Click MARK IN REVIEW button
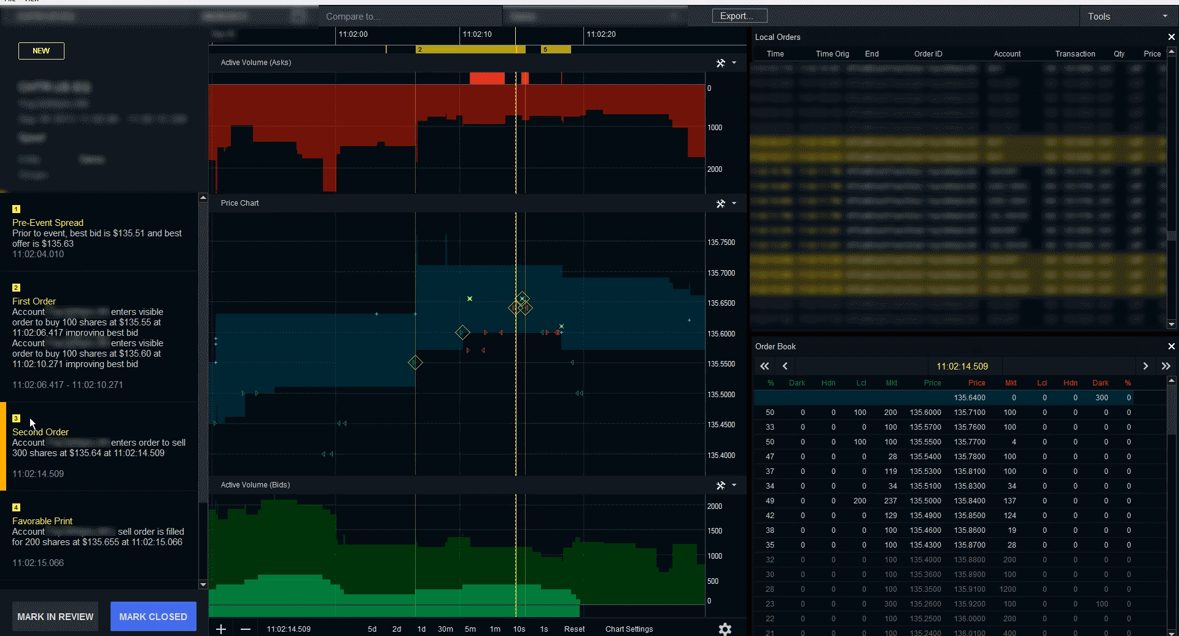 pyautogui.click(x=55, y=616)
